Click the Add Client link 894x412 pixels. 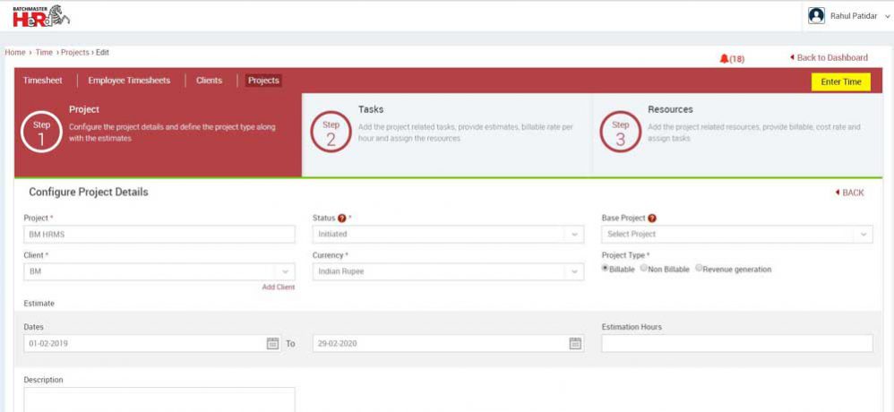[x=278, y=287]
